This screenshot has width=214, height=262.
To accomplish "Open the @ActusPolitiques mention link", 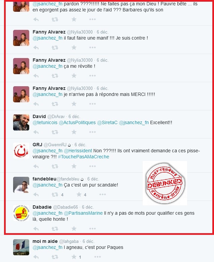I will 77,122.
